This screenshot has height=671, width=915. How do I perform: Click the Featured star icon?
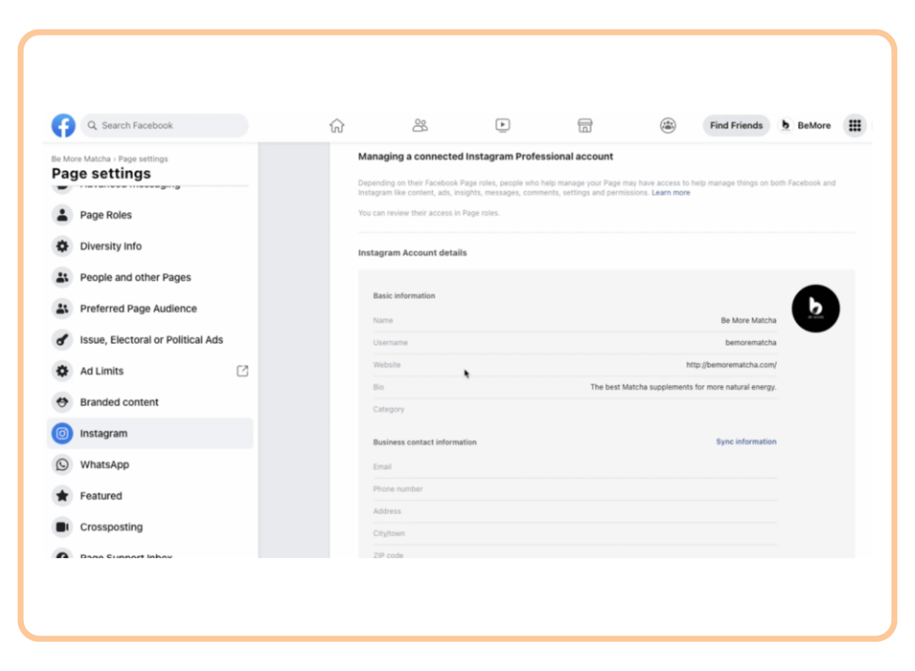[62, 496]
